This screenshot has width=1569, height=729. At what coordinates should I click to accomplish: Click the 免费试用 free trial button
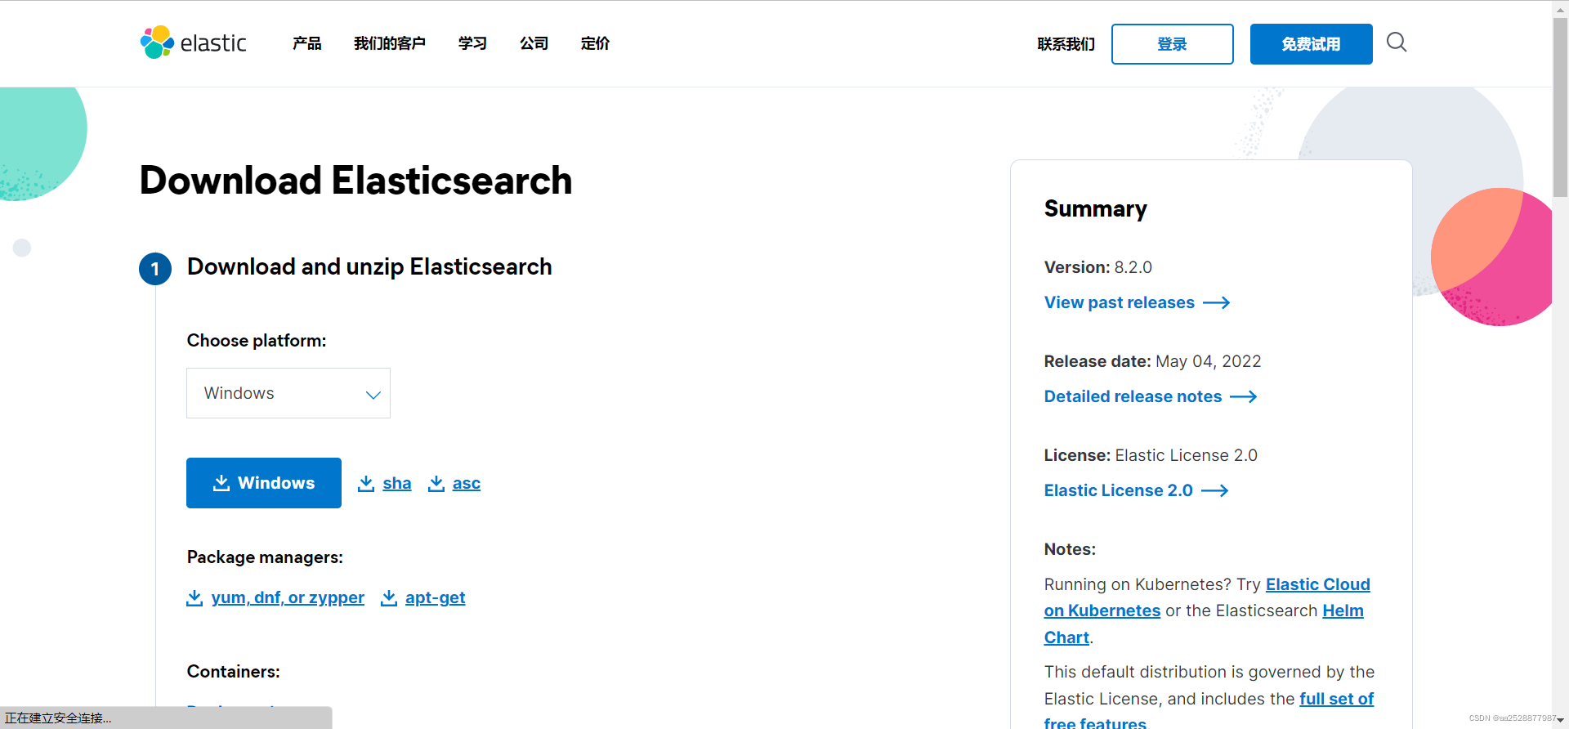coord(1312,44)
